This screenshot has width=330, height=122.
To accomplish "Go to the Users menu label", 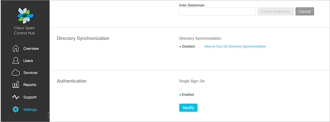I will pos(28,61).
